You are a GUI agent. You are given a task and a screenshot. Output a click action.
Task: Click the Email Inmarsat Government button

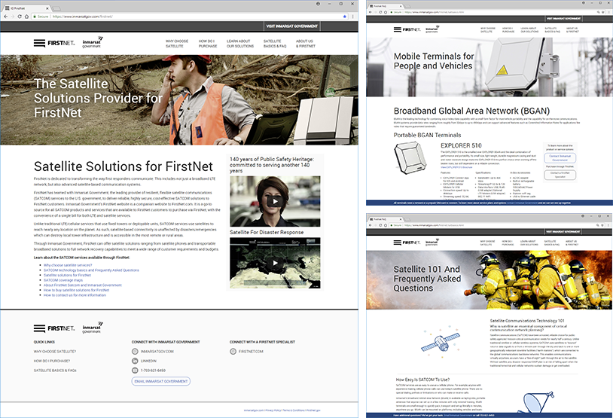point(160,381)
